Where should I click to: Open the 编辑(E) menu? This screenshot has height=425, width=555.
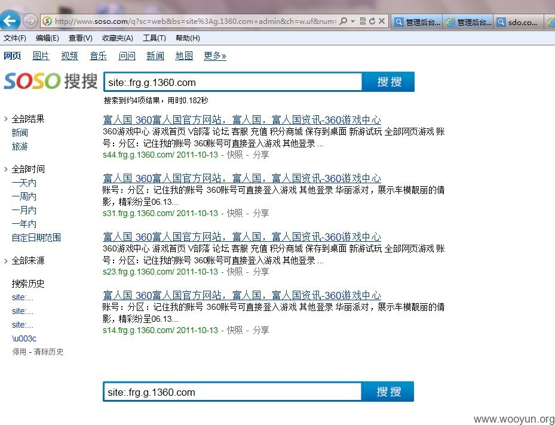pyautogui.click(x=47, y=38)
